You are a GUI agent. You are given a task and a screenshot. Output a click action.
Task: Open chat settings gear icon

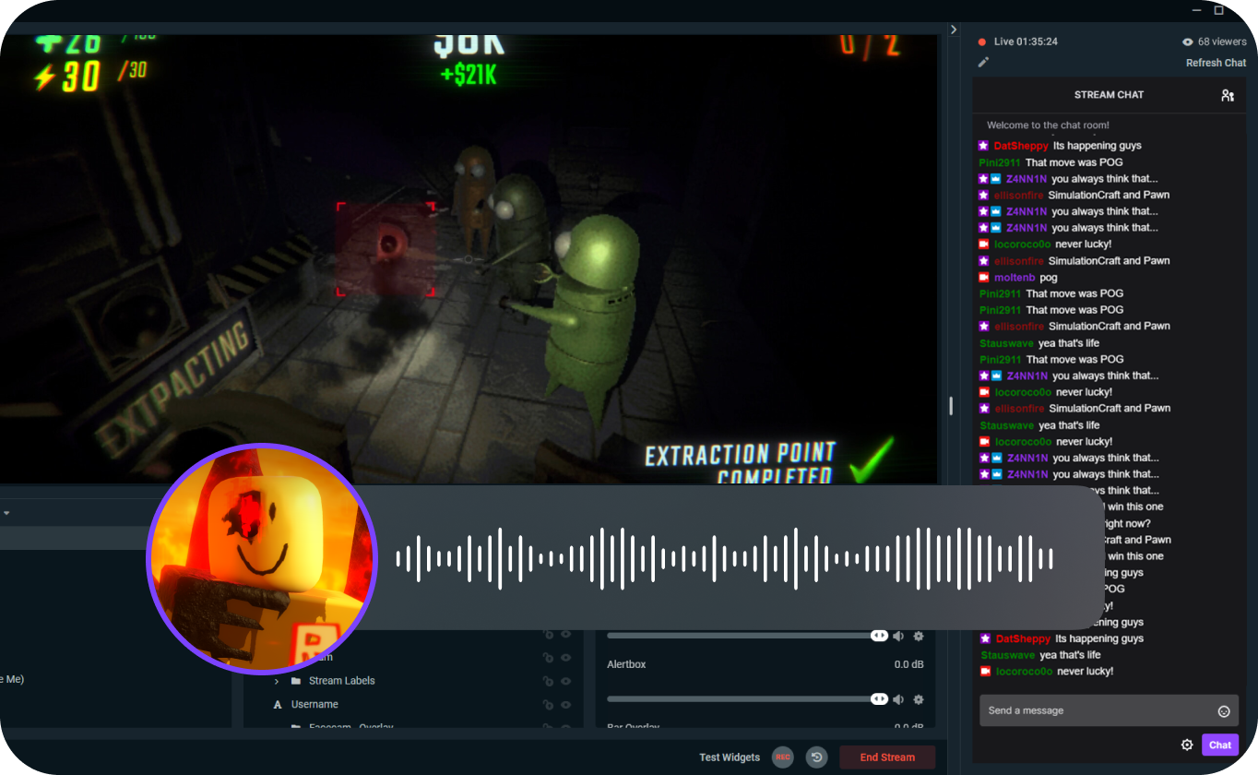coord(1187,745)
